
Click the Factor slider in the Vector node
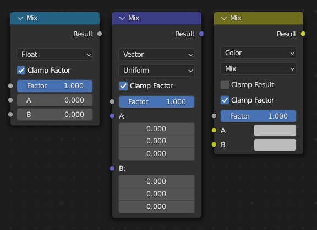click(156, 101)
